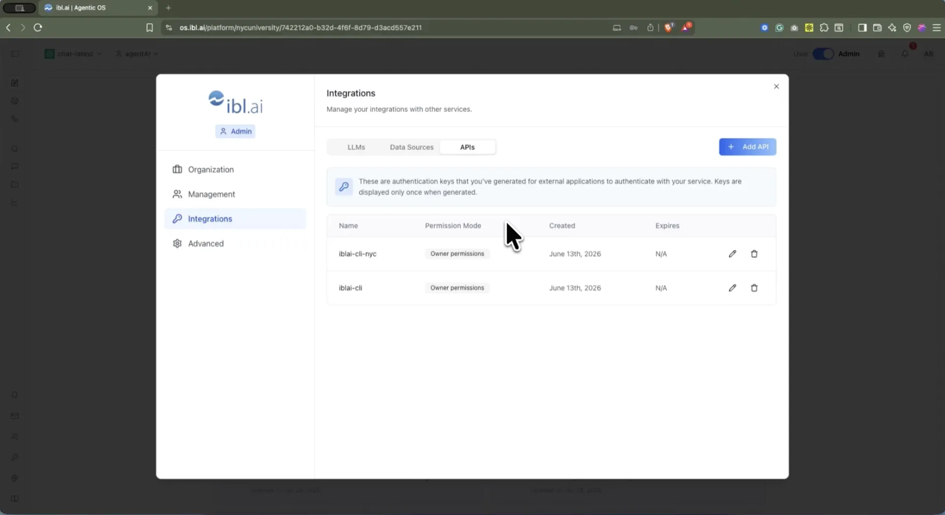Edit the iblai-cli API key
The width and height of the screenshot is (945, 515).
pos(732,288)
